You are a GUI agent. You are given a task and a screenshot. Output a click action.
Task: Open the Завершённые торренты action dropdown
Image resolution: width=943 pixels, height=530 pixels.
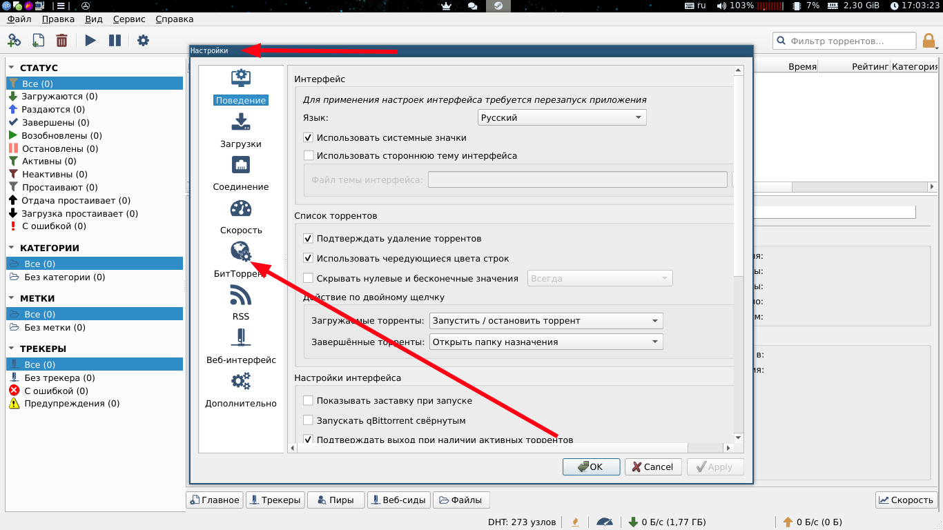point(546,342)
